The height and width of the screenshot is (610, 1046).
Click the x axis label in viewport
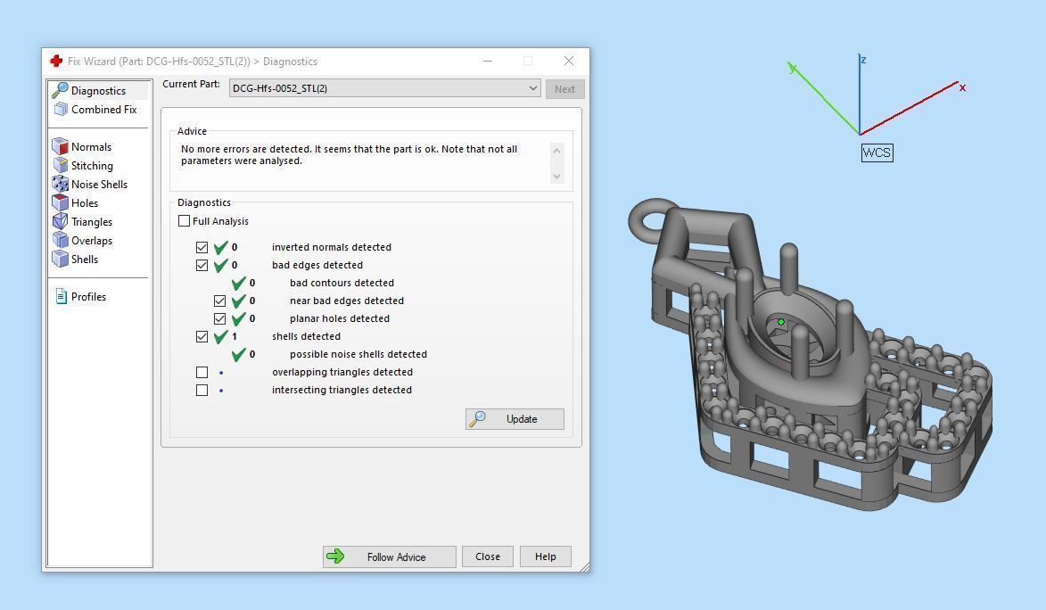click(962, 87)
